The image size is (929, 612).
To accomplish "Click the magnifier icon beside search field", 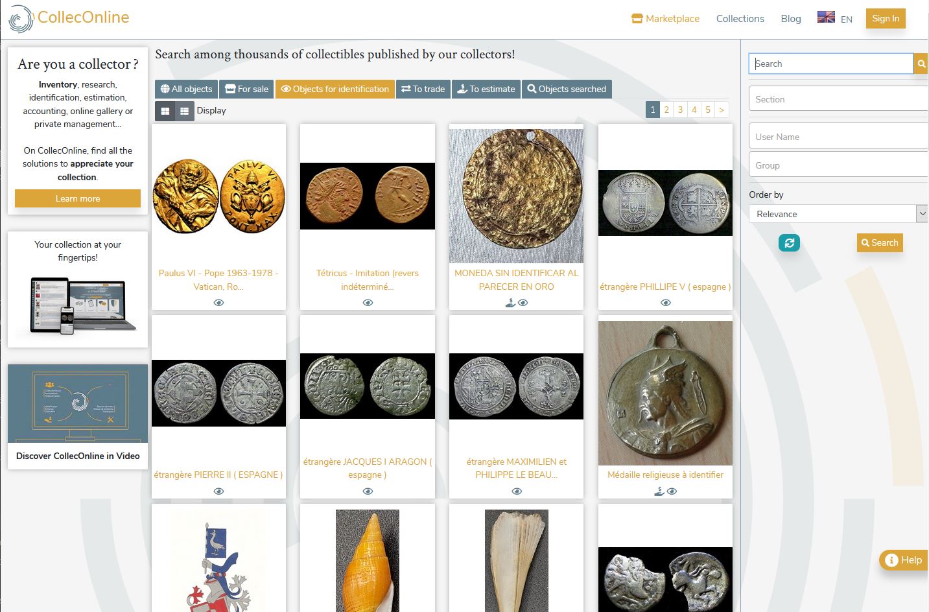I will click(x=921, y=64).
